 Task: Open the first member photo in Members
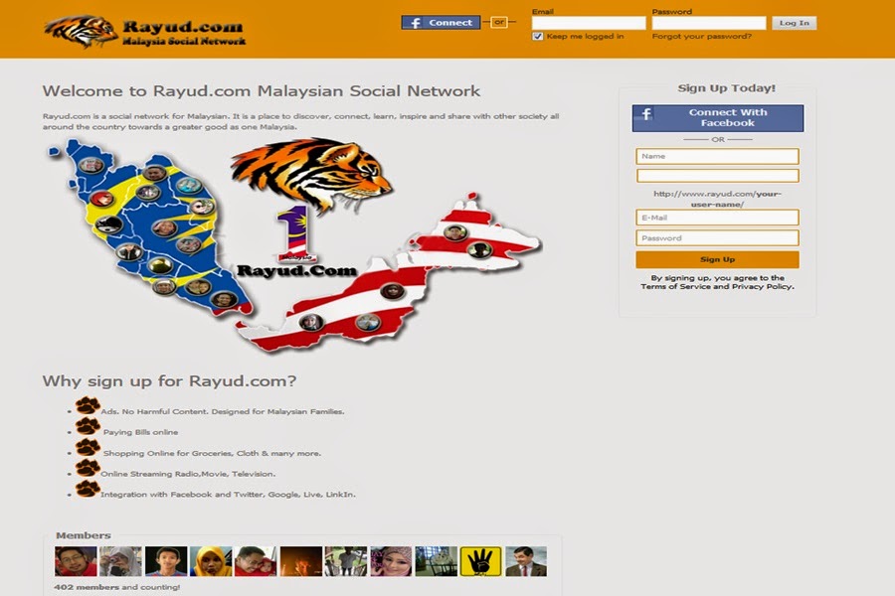click(76, 561)
